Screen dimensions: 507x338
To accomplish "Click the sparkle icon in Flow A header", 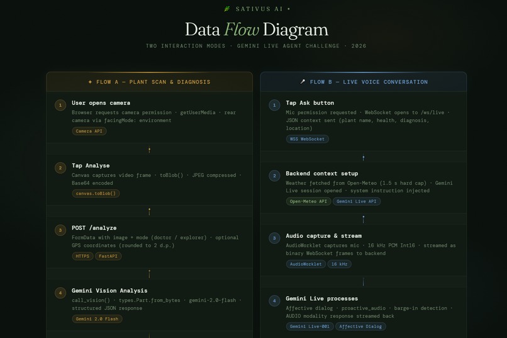I will (90, 82).
